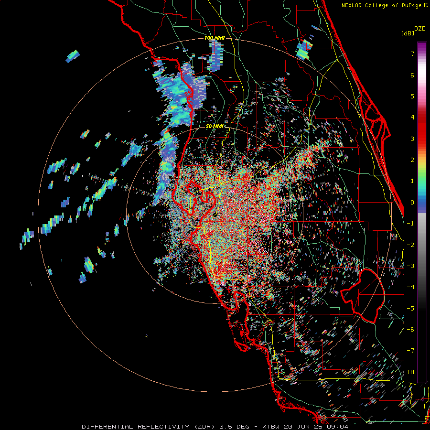The image size is (430, 430).
Task: Click the 2 value on color scale
Action: coord(412,160)
